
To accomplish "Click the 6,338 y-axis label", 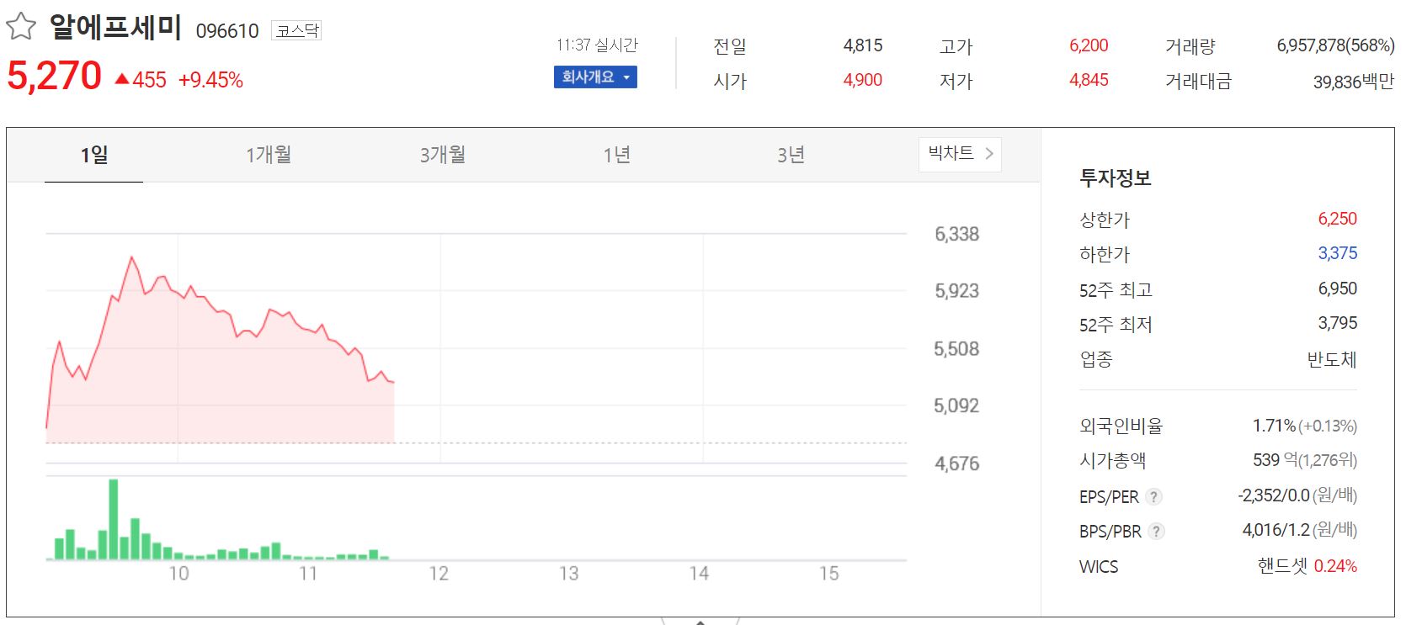I will (x=957, y=234).
